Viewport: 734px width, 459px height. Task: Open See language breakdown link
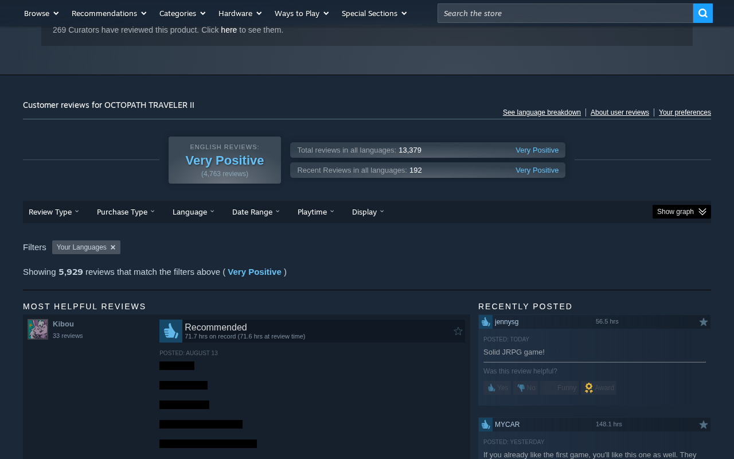542,112
